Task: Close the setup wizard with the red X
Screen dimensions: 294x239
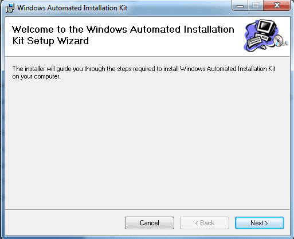Action: point(277,6)
